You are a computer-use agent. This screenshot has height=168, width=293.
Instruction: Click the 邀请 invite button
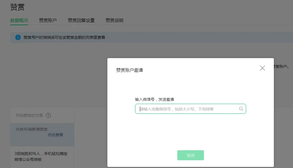coord(190,155)
